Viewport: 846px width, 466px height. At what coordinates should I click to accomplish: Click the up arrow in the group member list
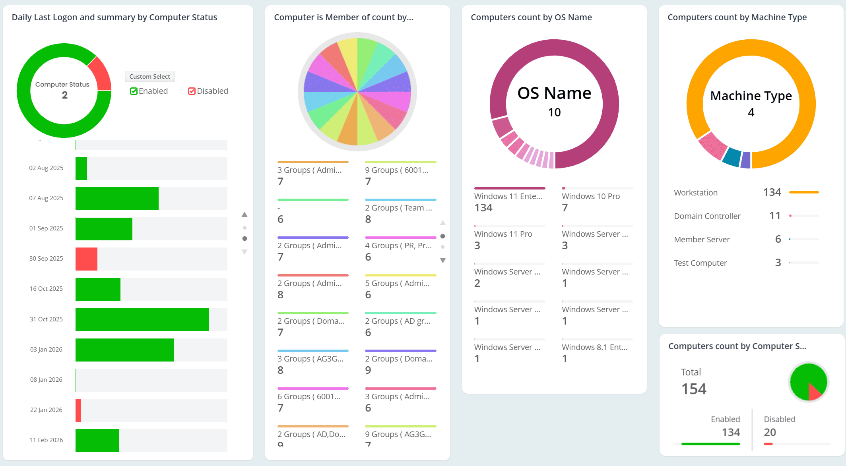point(442,223)
